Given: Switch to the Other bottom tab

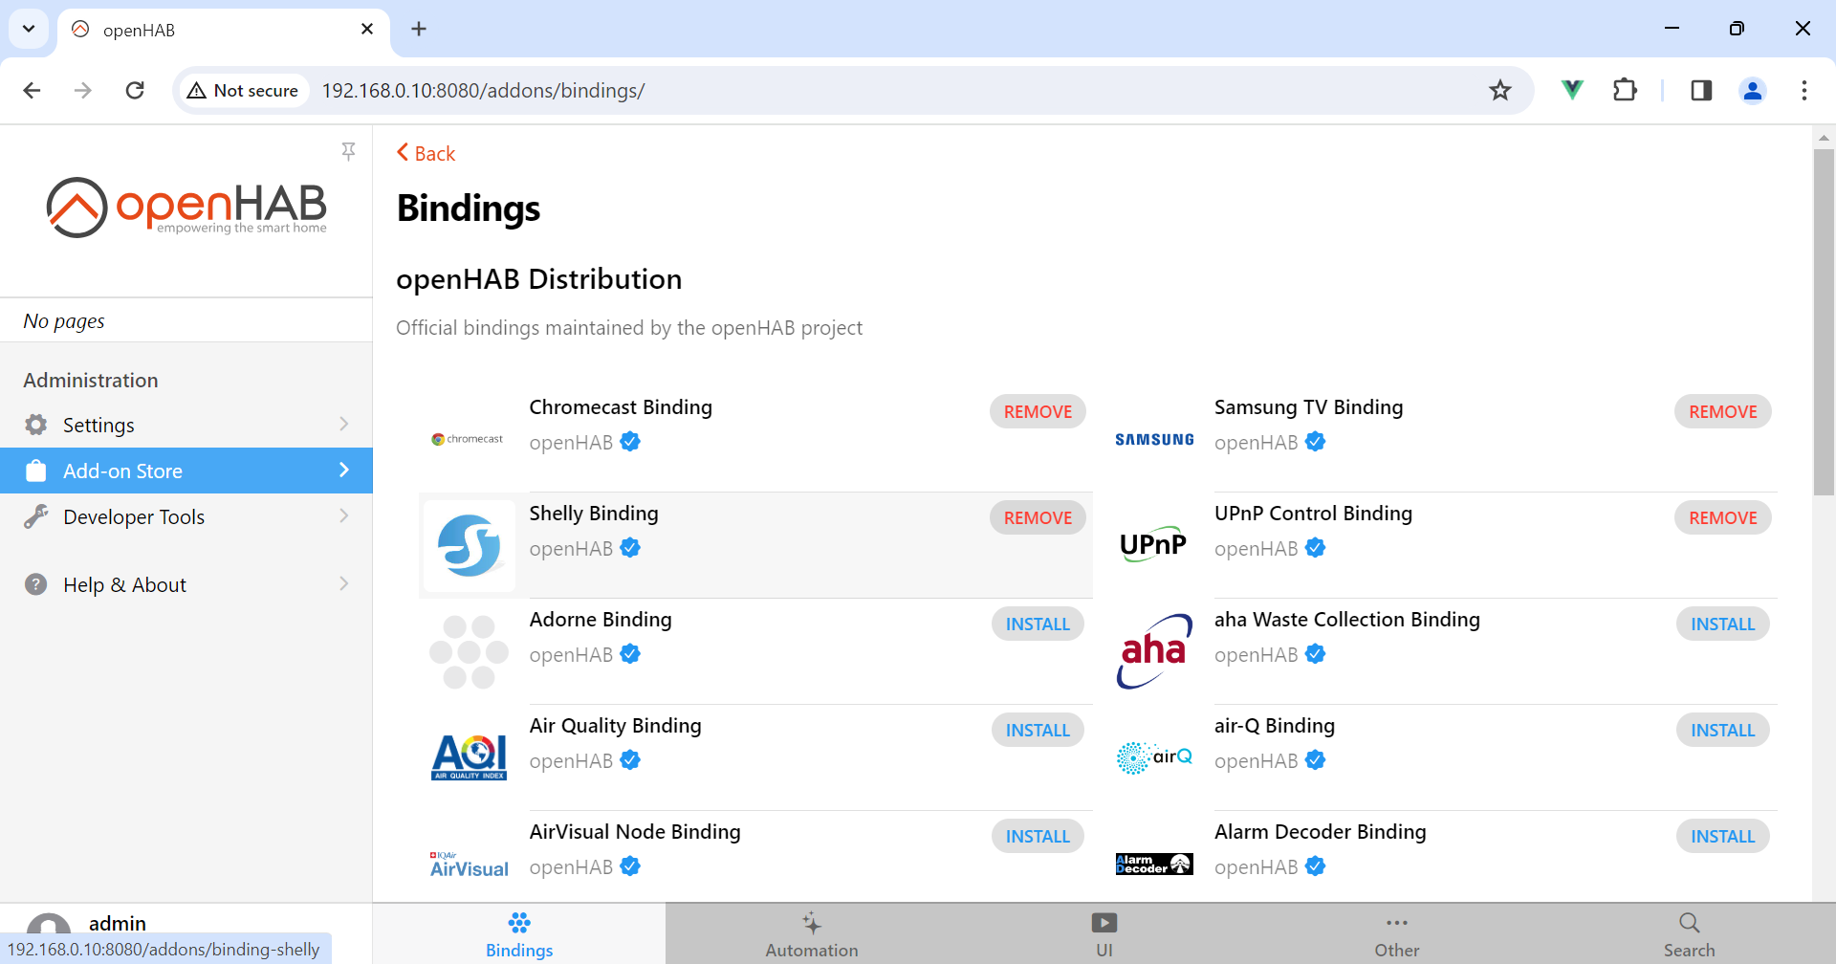Looking at the screenshot, I should tap(1397, 934).
